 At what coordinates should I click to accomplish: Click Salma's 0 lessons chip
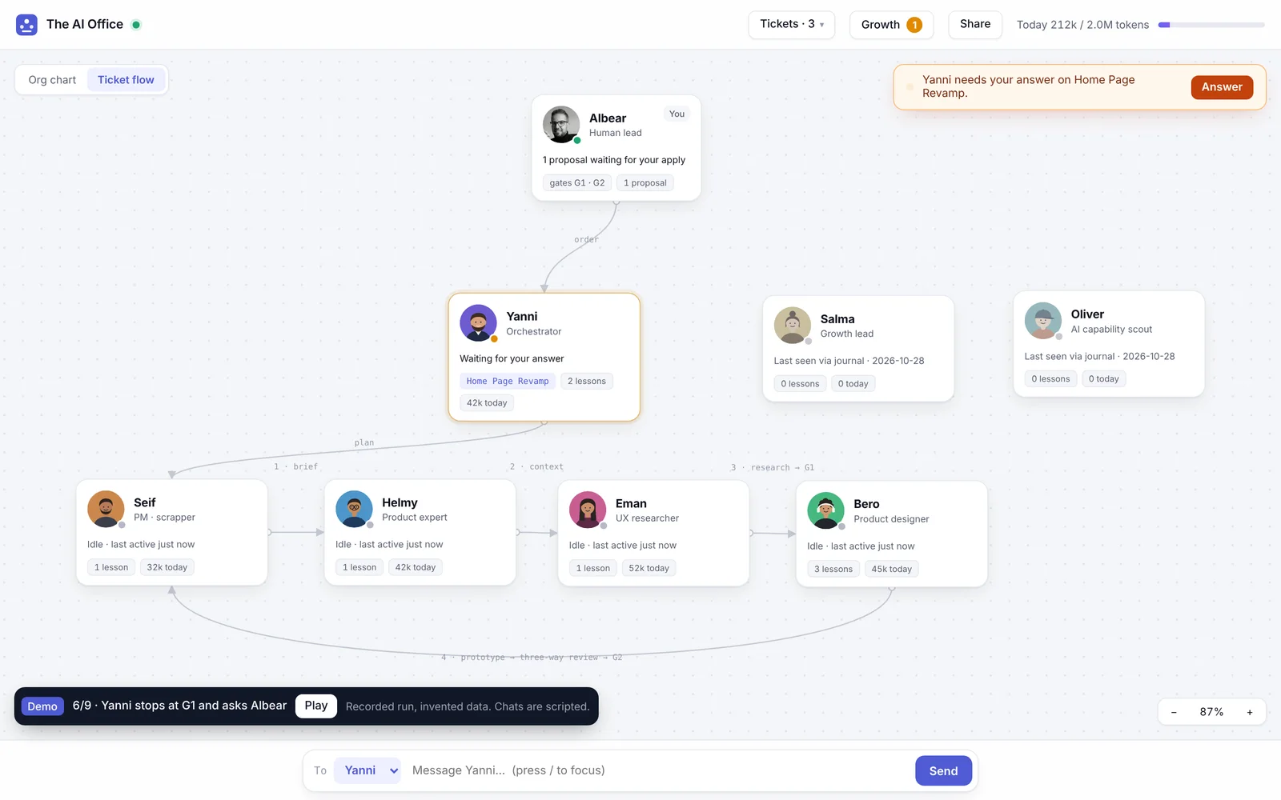pyautogui.click(x=800, y=384)
